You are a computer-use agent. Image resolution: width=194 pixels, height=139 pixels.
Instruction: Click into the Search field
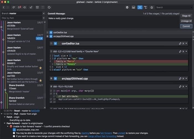point(174,8)
